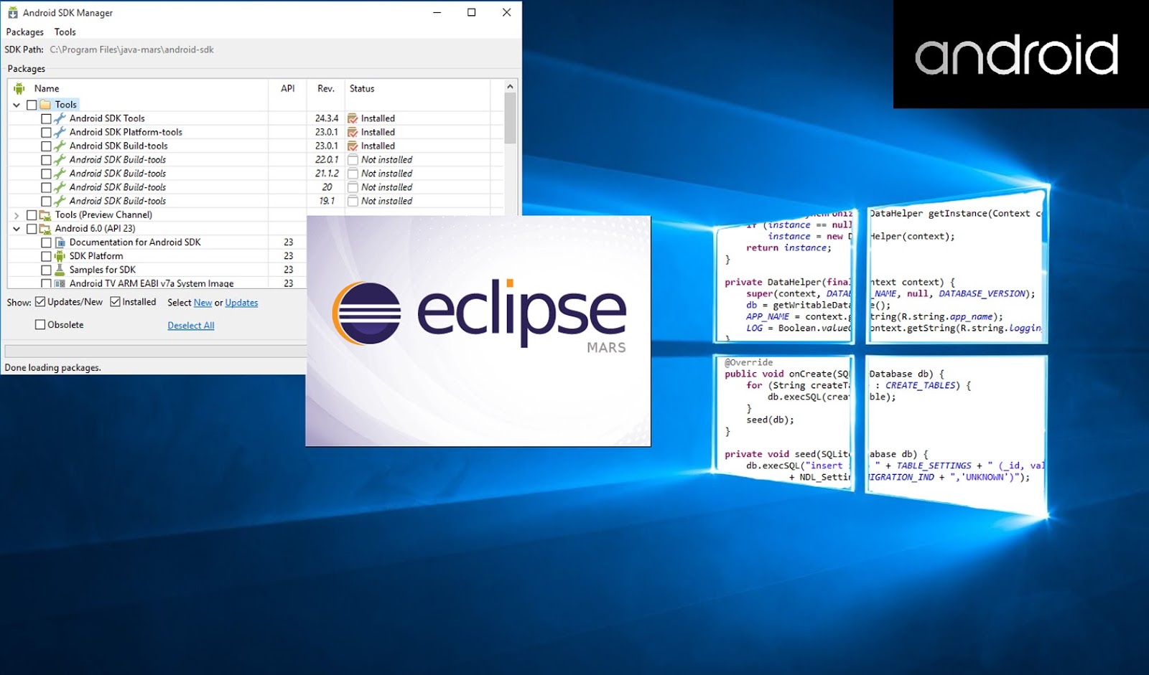Image resolution: width=1149 pixels, height=675 pixels.
Task: Enable the Obsolete checkbox
Action: (x=40, y=324)
